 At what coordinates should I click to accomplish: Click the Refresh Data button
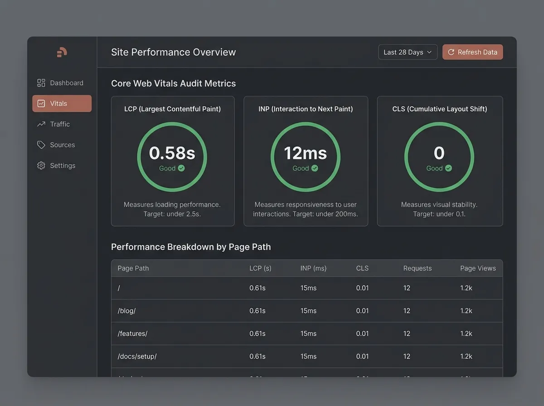[x=472, y=52]
